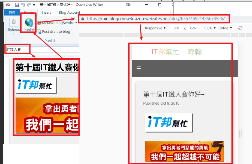This screenshot has width=252, height=164.
Task: Open the hamburger menu on blog page
Action: coord(139,69)
